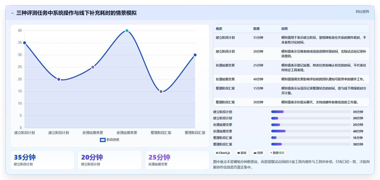The width and height of the screenshot is (380, 180).
Task: Click the blue legend swatch for 阶段进度
Action: coord(103,140)
